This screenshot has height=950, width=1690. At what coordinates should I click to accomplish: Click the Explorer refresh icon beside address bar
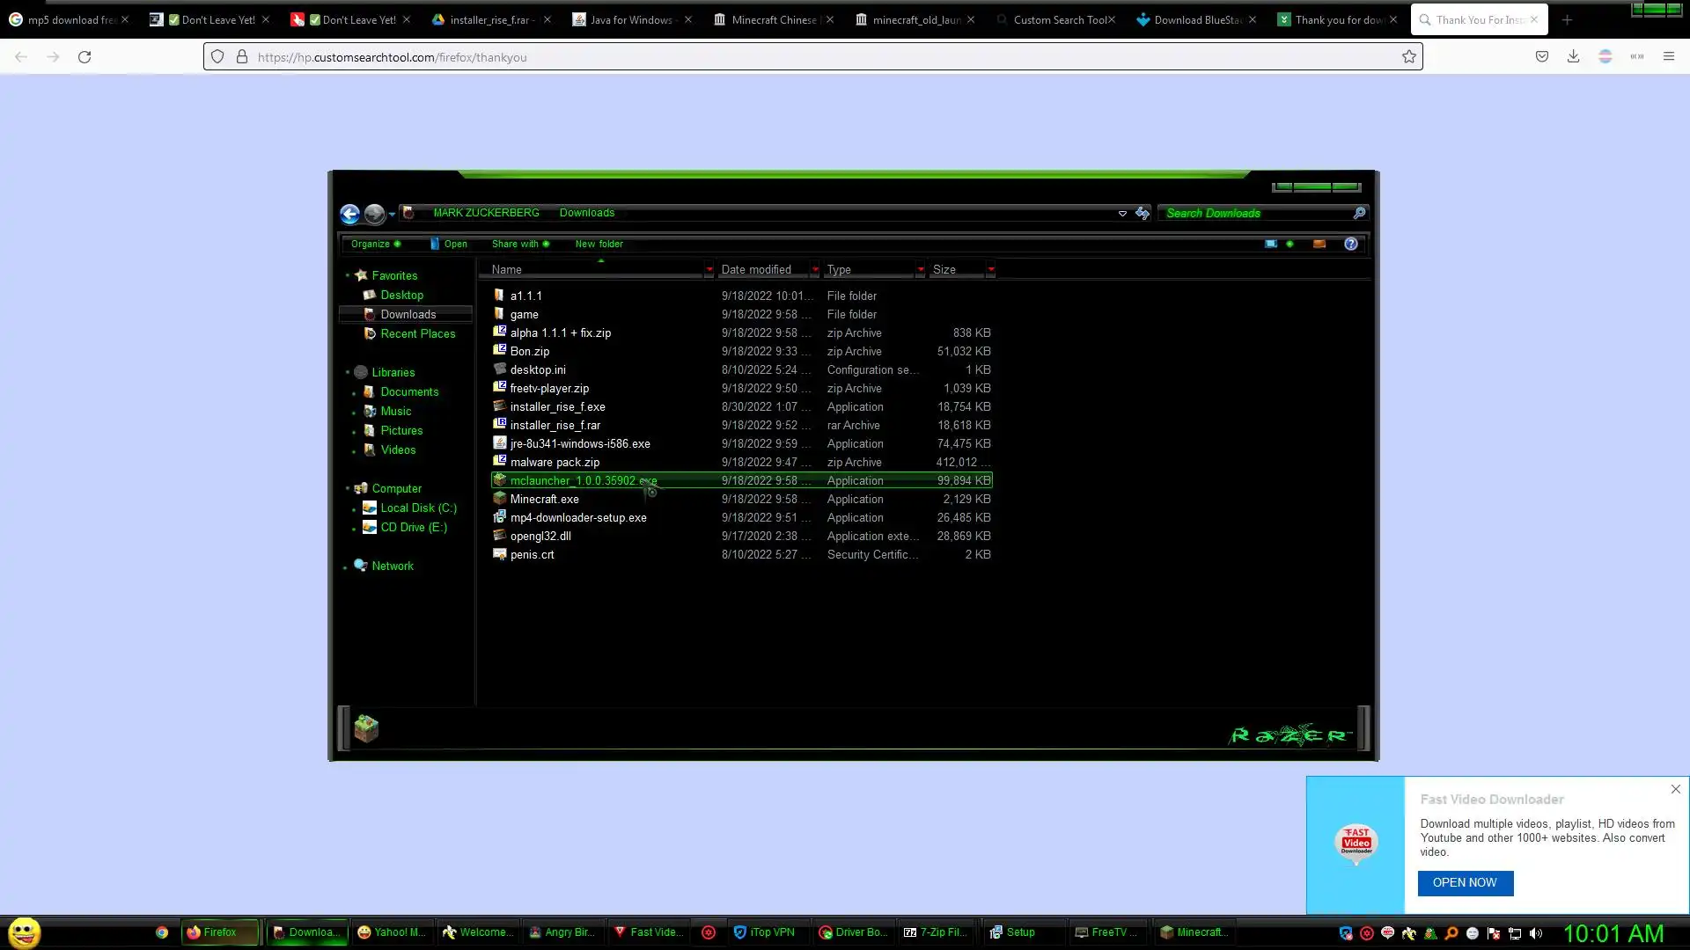coord(1142,213)
